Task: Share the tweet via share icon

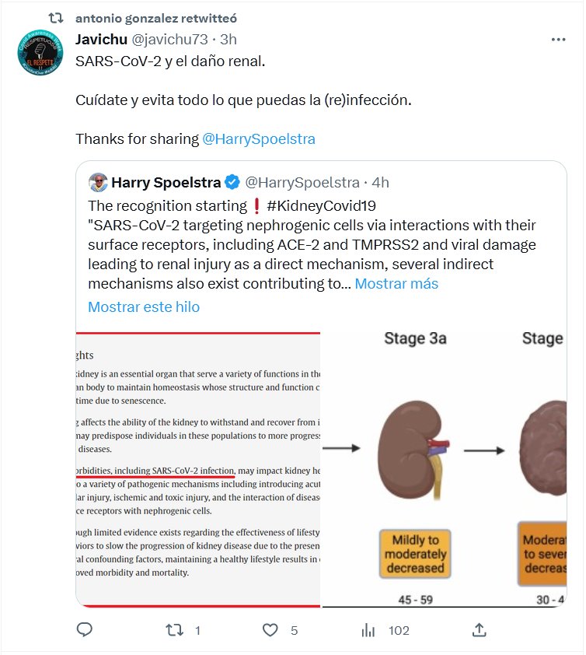Action: coord(480,630)
